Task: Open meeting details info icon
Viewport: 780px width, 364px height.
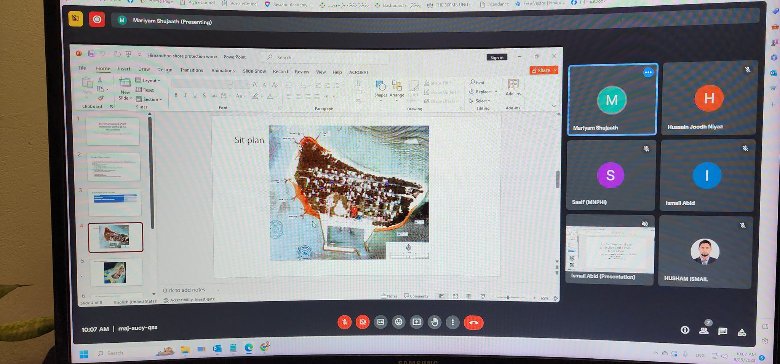Action: 685,330
